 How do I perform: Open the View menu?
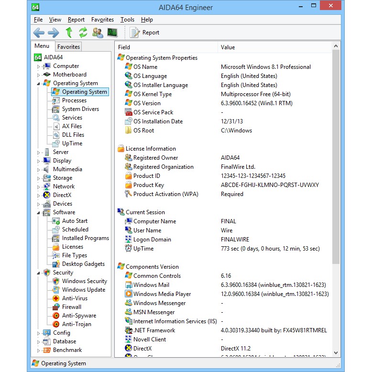[55, 20]
